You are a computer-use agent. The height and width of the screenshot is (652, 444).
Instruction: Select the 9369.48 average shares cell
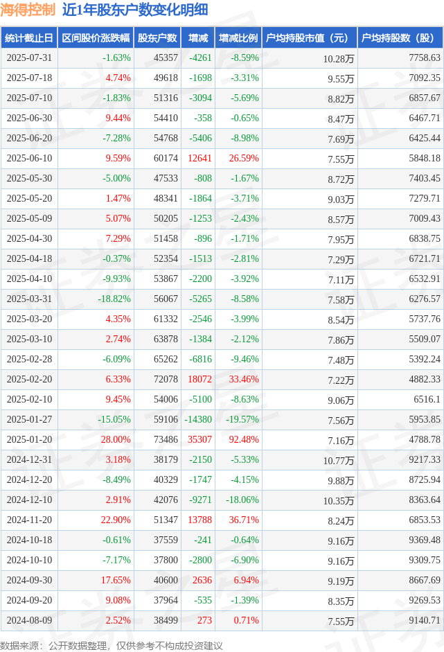pos(424,540)
